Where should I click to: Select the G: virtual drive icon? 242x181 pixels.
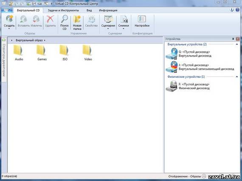pyautogui.click(x=172, y=54)
